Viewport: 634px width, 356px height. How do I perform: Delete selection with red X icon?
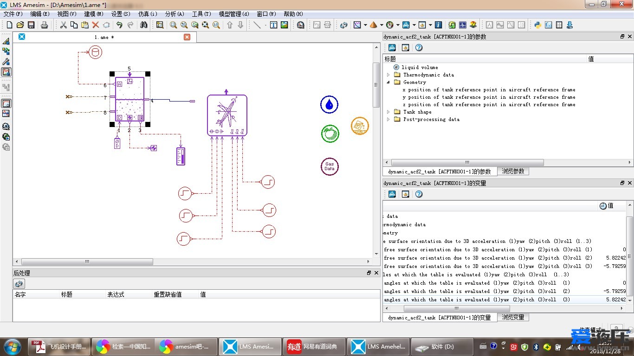tap(96, 25)
